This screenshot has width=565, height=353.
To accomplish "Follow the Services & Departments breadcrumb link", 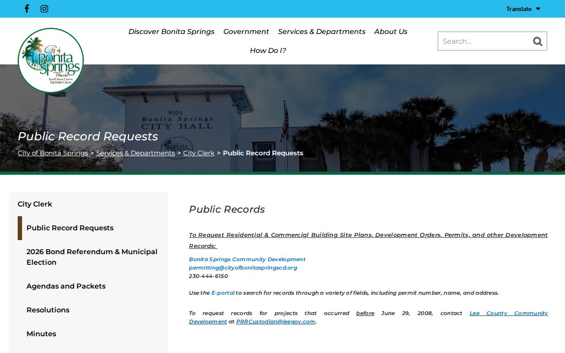I will coord(136,153).
